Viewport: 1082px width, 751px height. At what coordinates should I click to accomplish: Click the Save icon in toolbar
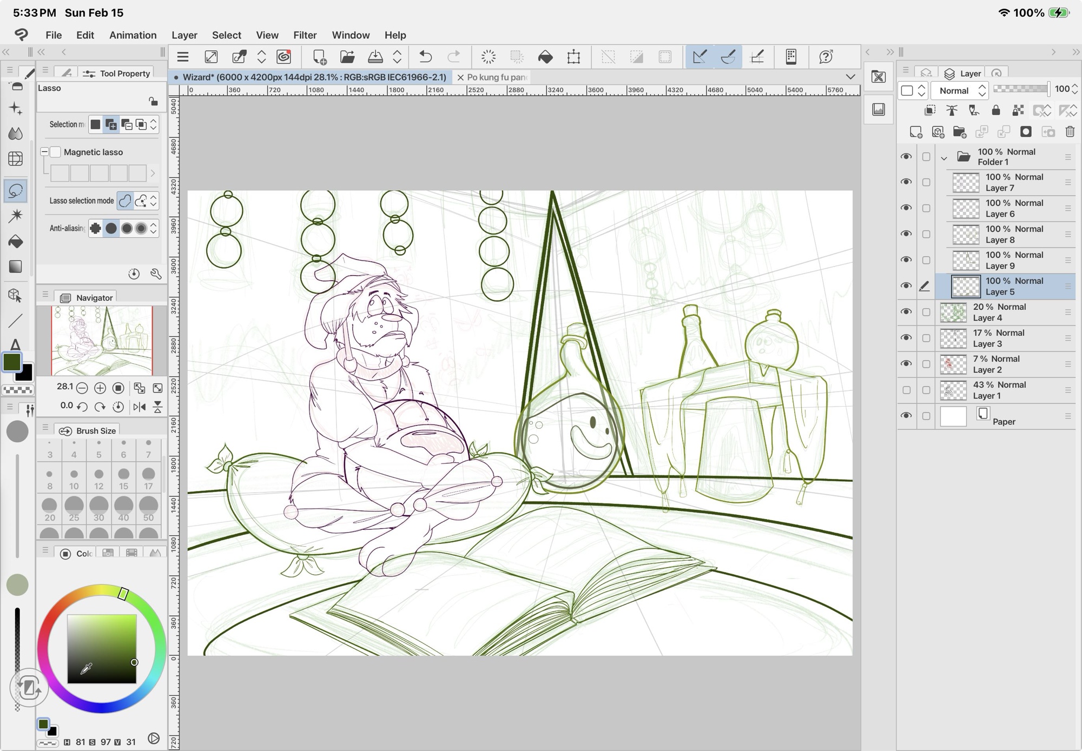click(375, 57)
